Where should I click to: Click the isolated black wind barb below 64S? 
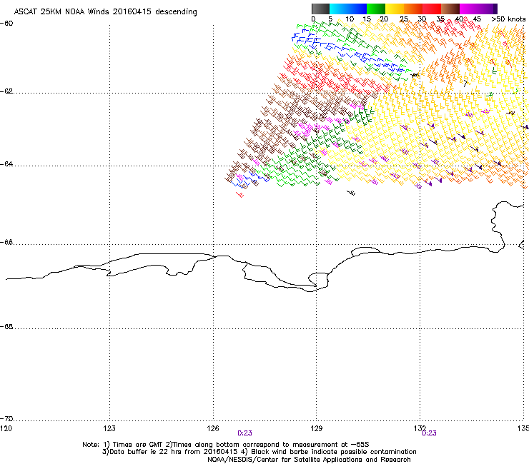(351, 193)
